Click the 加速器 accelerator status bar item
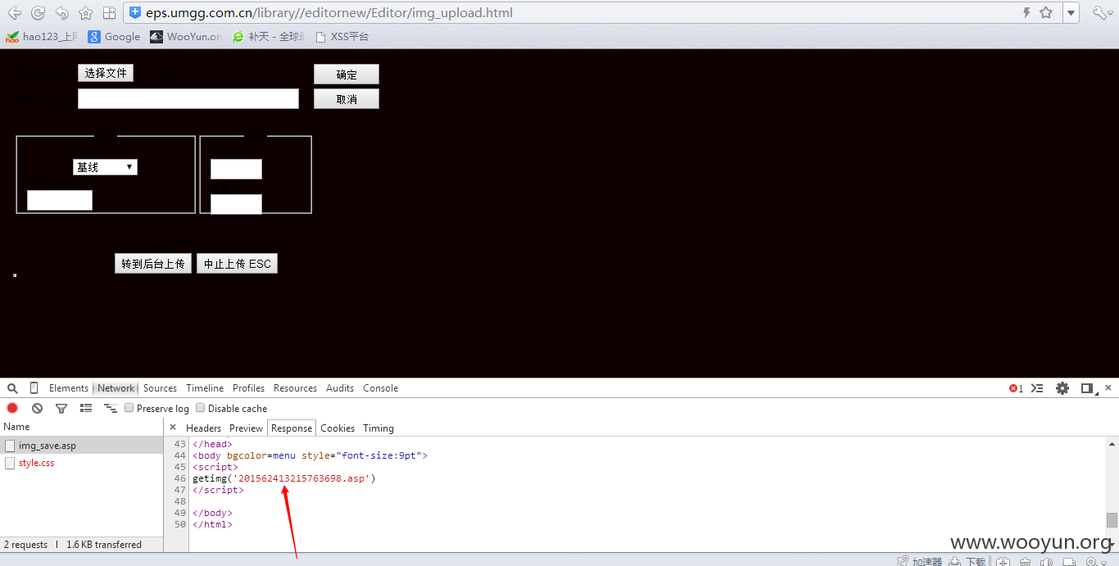The width and height of the screenshot is (1119, 566). 920,561
